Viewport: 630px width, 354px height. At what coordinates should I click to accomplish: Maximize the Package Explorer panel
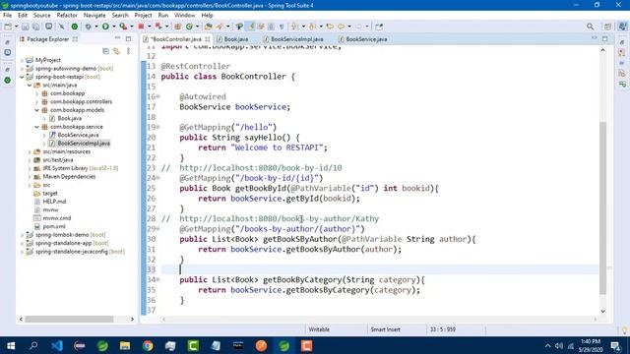[128, 39]
